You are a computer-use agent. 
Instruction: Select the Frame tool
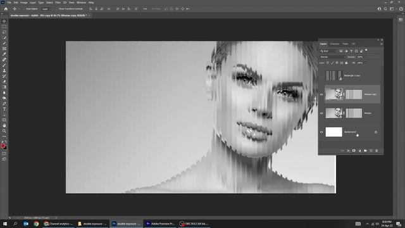point(4,49)
